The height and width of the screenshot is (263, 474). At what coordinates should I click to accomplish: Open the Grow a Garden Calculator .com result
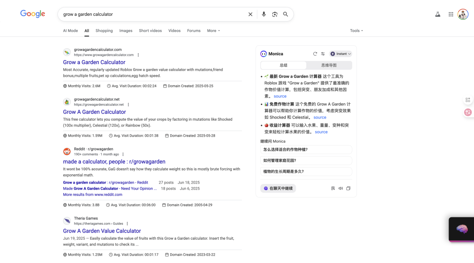(x=94, y=62)
